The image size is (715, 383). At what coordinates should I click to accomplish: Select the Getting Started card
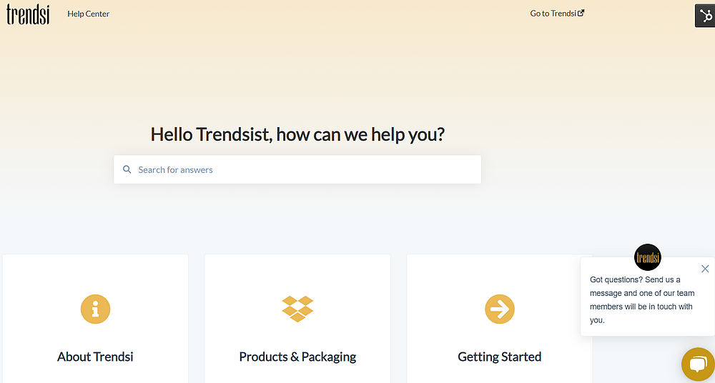tap(500, 319)
